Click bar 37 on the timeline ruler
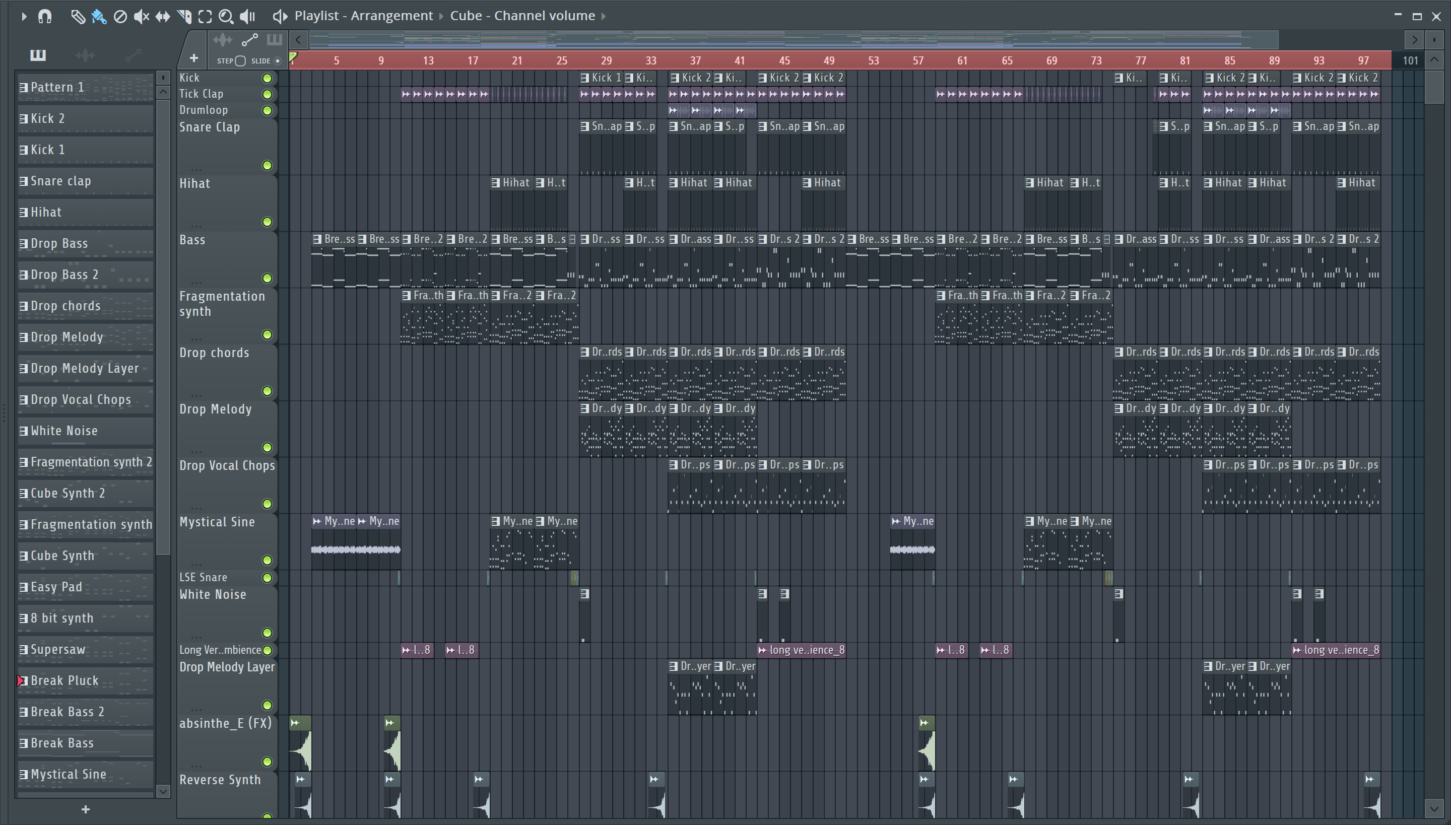Image resolution: width=1451 pixels, height=825 pixels. click(x=695, y=60)
